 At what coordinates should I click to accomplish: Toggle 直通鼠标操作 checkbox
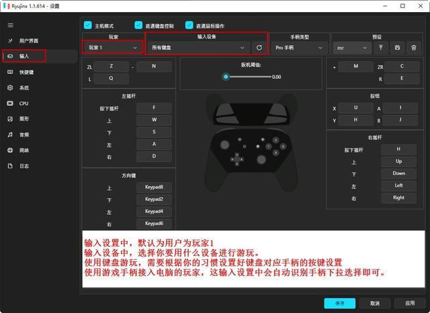click(x=189, y=26)
